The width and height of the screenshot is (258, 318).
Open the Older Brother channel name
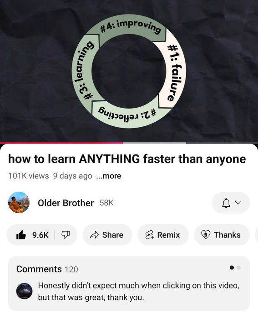pyautogui.click(x=66, y=203)
